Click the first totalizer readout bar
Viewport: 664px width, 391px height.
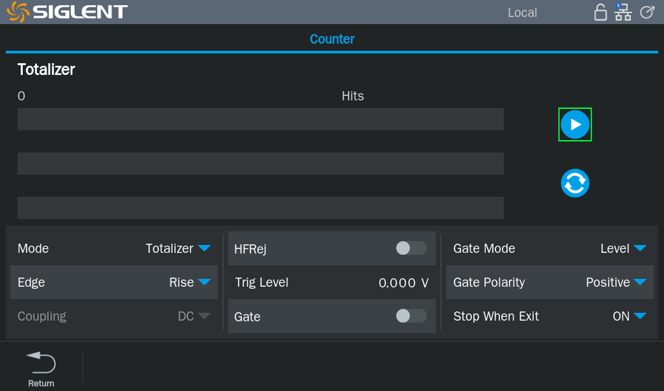click(x=260, y=119)
